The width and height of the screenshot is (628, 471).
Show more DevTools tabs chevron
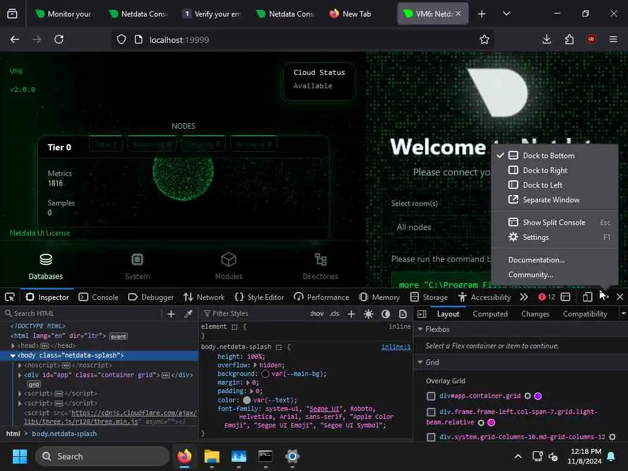click(524, 297)
